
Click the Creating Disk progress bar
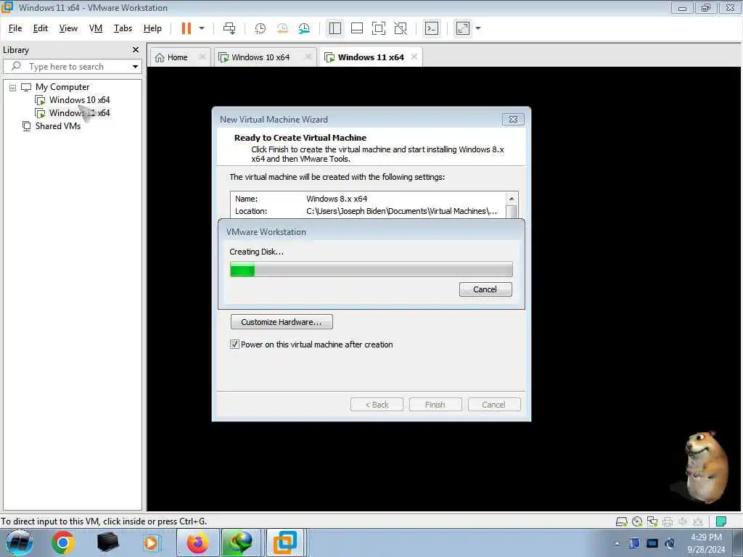pyautogui.click(x=371, y=270)
